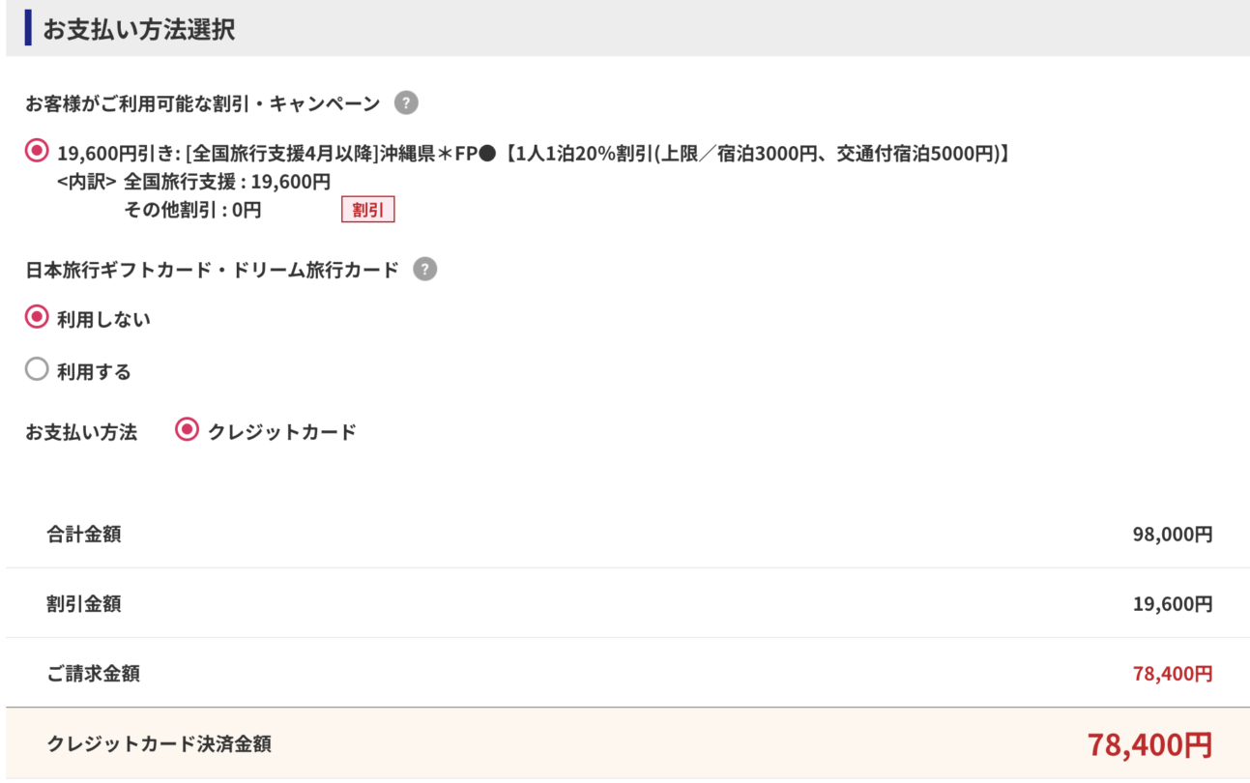1250x783 pixels.
Task: Click the 内訳 全国旅行支援 19,600円 line
Action: [194, 181]
